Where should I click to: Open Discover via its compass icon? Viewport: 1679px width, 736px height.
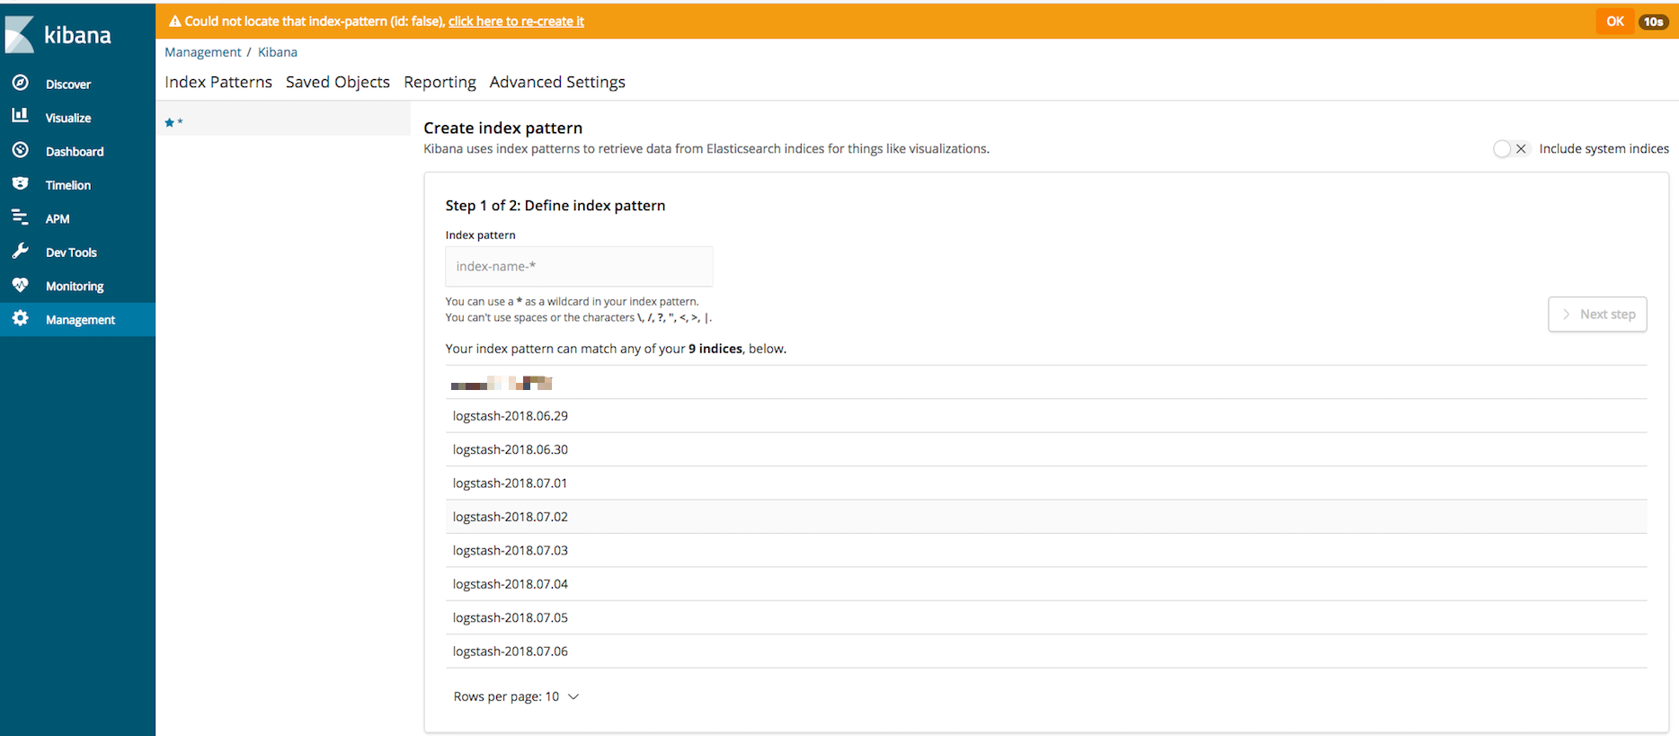coord(20,83)
